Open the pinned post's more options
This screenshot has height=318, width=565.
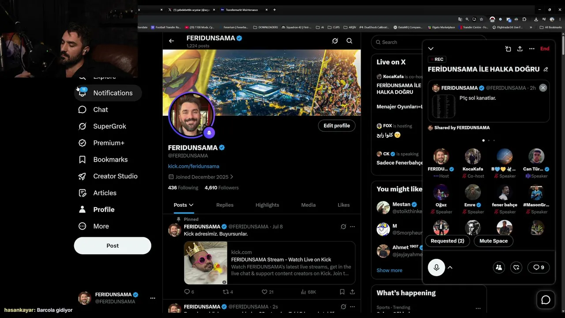pos(352,227)
